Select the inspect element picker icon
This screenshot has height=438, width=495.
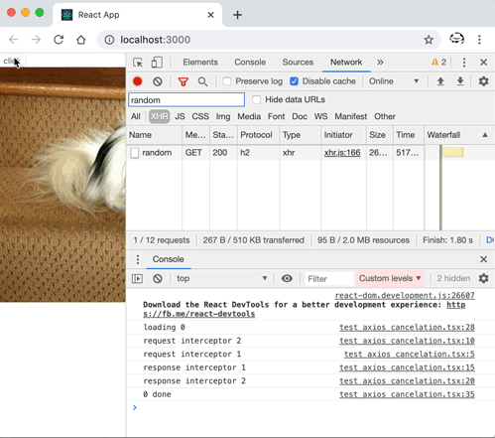pos(138,63)
